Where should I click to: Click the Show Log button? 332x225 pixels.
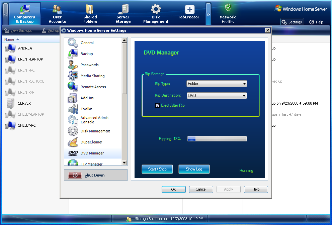[194, 169]
